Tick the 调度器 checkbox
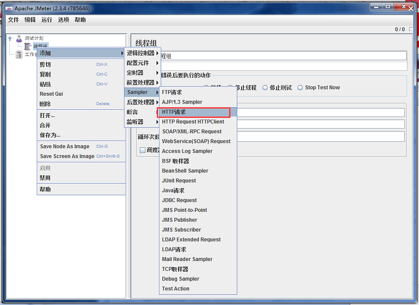The width and height of the screenshot is (419, 305). pos(143,150)
